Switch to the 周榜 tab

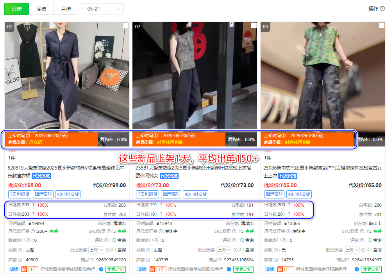[41, 9]
